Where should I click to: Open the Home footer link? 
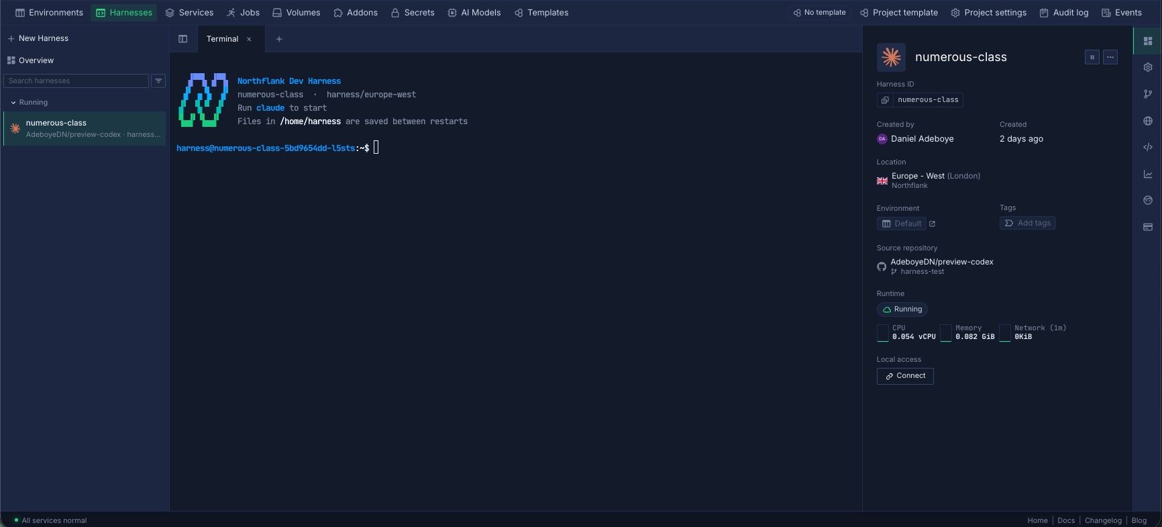coord(1037,520)
